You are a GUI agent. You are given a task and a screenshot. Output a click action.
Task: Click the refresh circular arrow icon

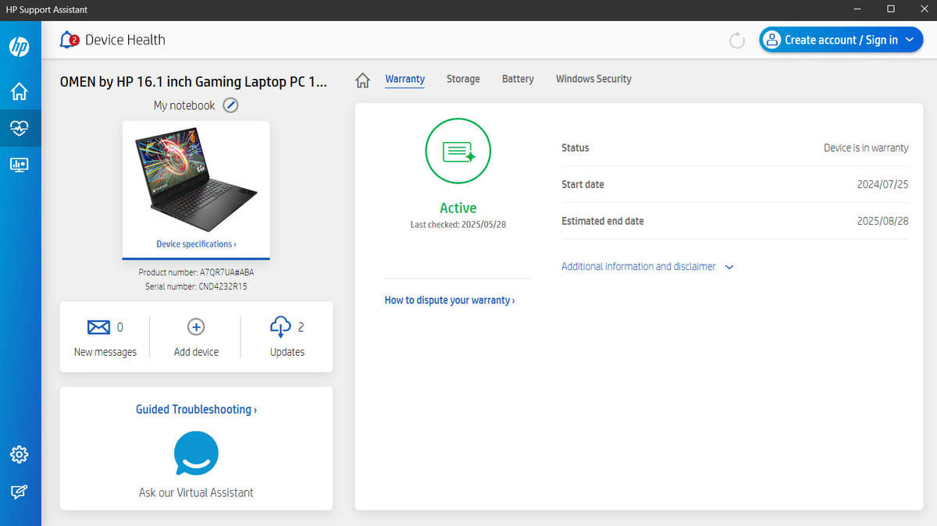(736, 41)
